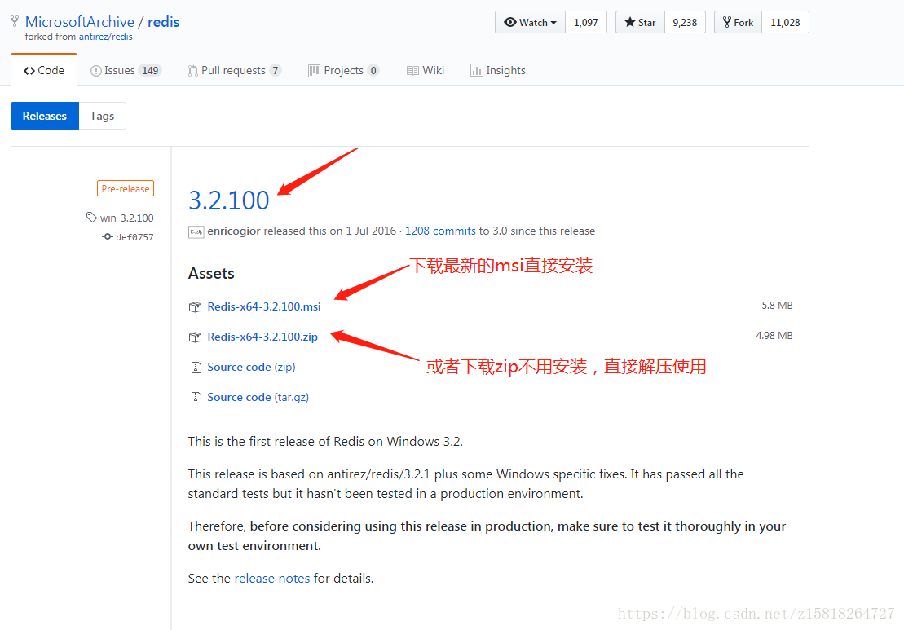
Task: Open the Insights tab
Action: pyautogui.click(x=498, y=70)
